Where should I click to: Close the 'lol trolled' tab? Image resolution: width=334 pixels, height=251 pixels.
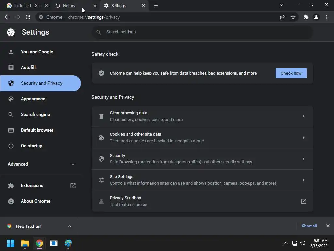pos(46,6)
